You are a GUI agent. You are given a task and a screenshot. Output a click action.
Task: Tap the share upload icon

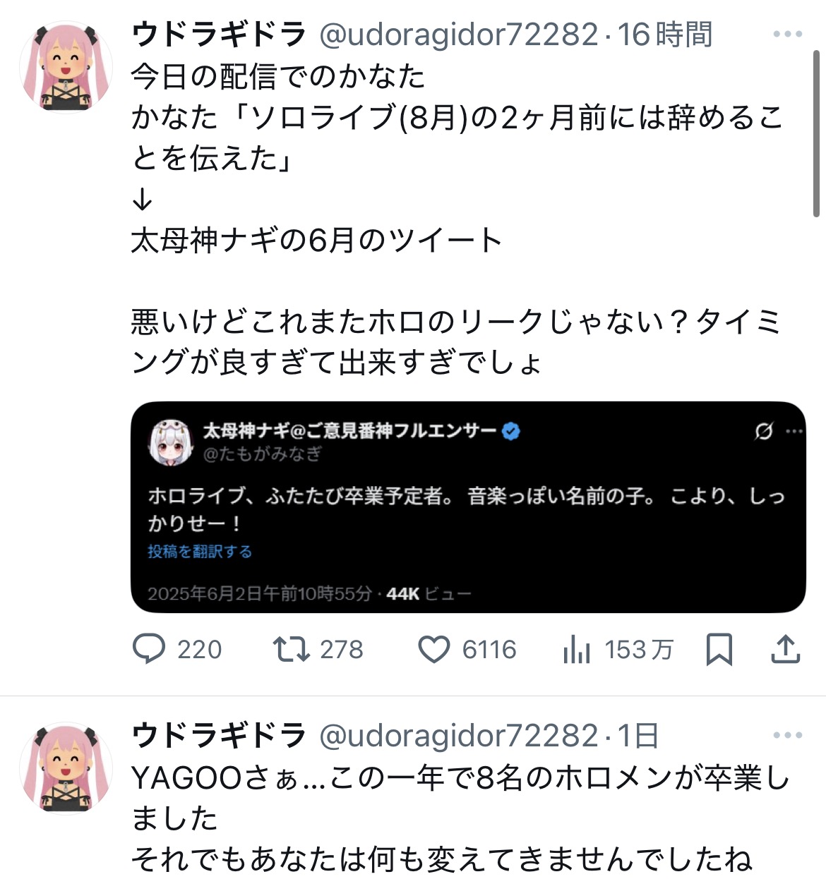pyautogui.click(x=785, y=649)
